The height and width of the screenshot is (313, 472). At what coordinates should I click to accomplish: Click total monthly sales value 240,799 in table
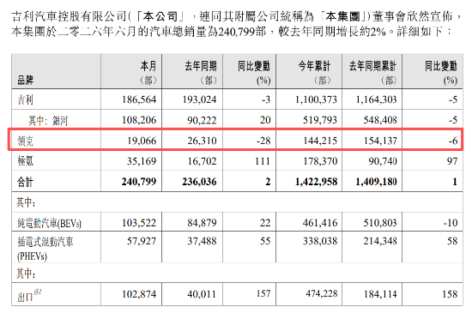(x=139, y=182)
